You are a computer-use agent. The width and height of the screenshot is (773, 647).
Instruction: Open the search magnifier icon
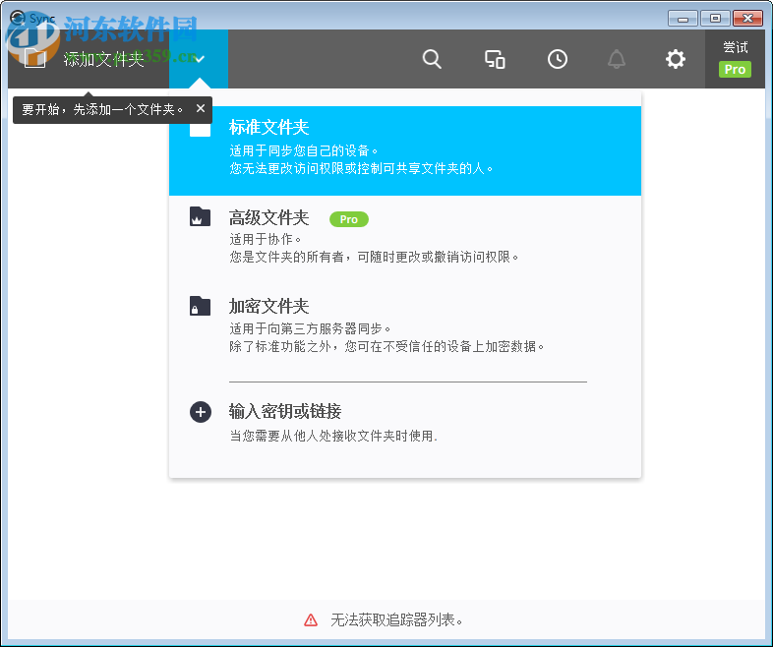click(x=432, y=59)
